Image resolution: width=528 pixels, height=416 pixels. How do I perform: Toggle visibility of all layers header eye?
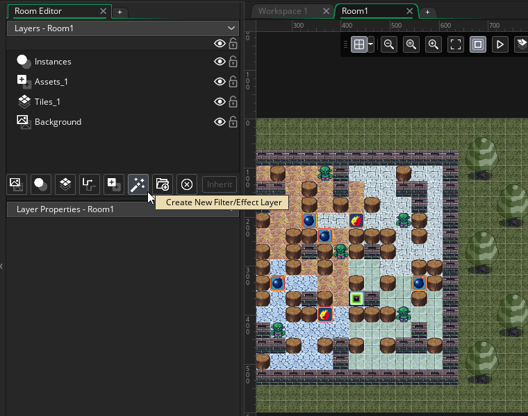tap(220, 44)
